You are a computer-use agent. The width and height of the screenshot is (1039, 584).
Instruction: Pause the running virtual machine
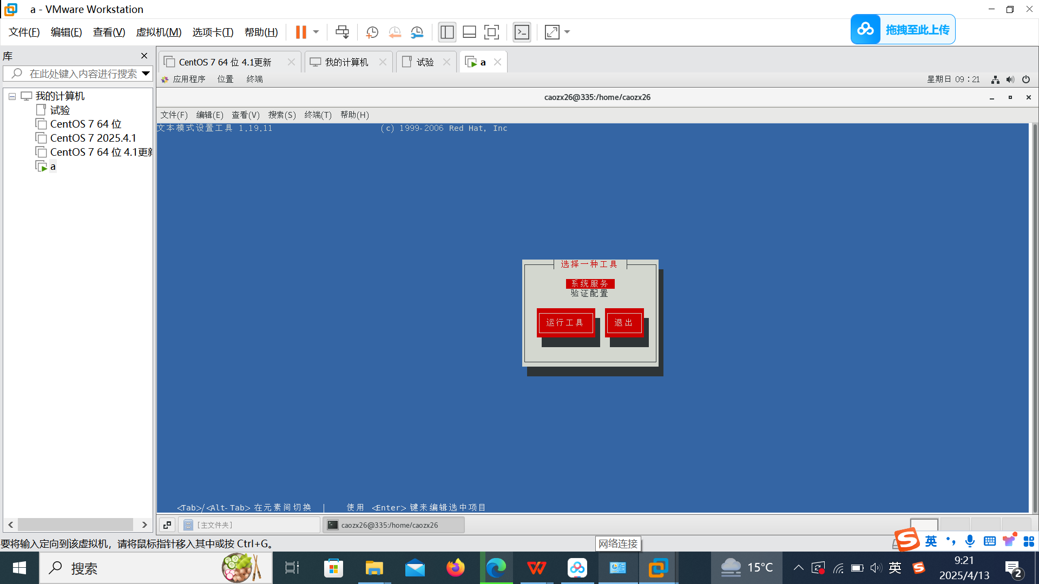(x=301, y=32)
